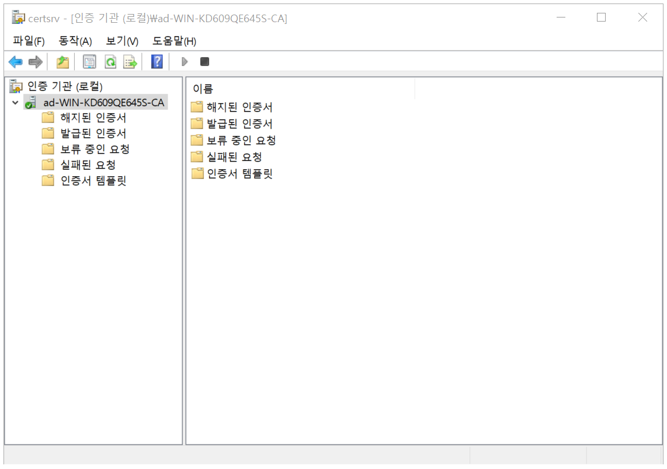667x469 pixels.
Task: Click 인증서 템플릿 folder icon in right list
Action: [197, 173]
